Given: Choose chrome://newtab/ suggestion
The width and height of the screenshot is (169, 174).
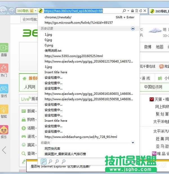Looking at the screenshot, I should point(58,17).
